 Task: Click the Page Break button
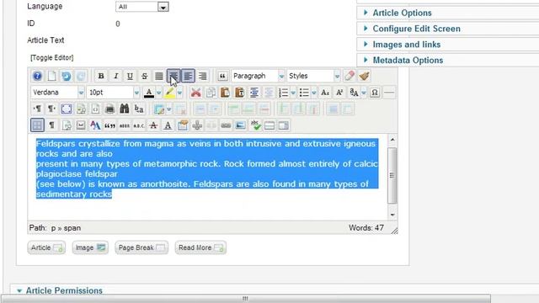(141, 247)
